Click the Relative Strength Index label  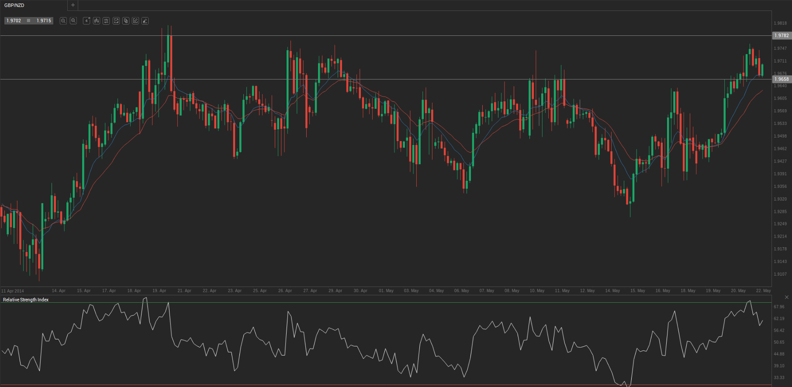[x=26, y=300]
